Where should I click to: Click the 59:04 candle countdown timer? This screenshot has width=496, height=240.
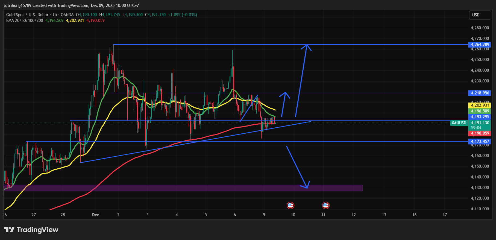tap(476, 128)
